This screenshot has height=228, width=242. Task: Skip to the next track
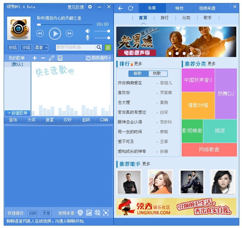pos(69,33)
